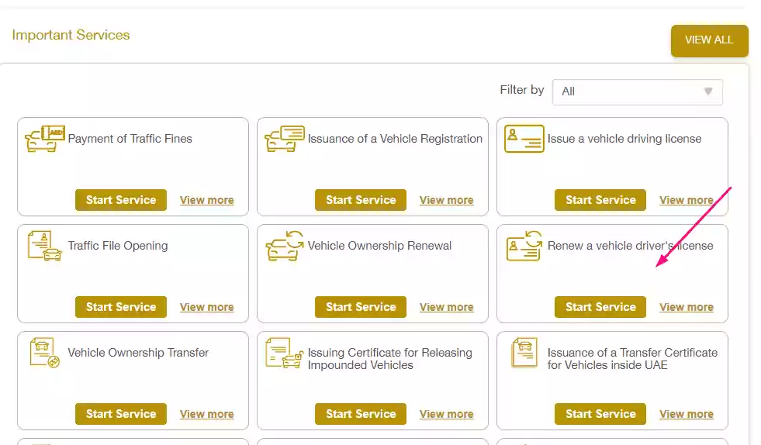Viewport: 761px width, 445px height.
Task: Click the 'Traffic File Opening' title
Action: click(x=118, y=246)
